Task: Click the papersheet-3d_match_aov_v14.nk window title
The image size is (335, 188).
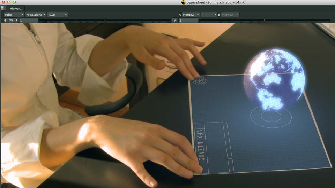Action: coord(216,2)
